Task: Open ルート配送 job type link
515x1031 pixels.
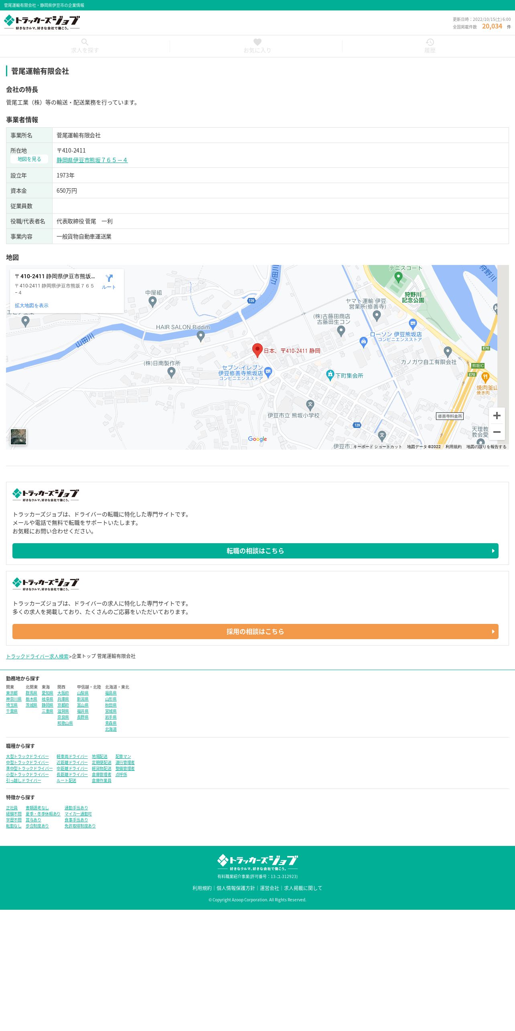Action: [x=66, y=781]
